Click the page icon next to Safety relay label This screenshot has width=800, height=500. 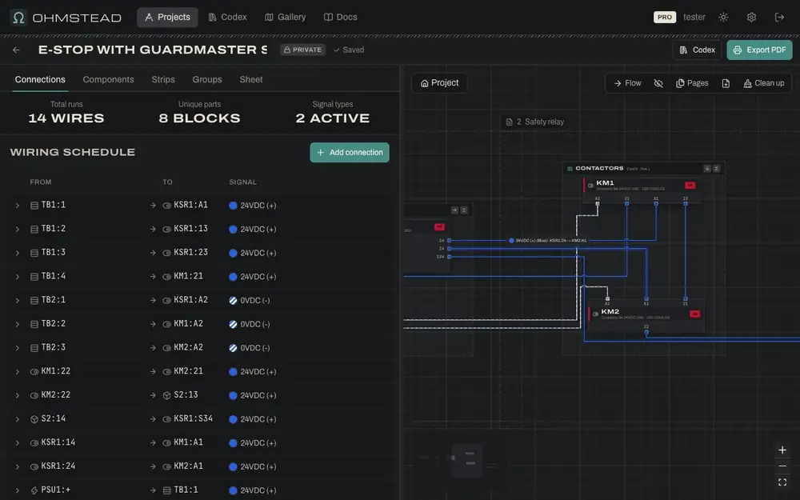click(509, 122)
